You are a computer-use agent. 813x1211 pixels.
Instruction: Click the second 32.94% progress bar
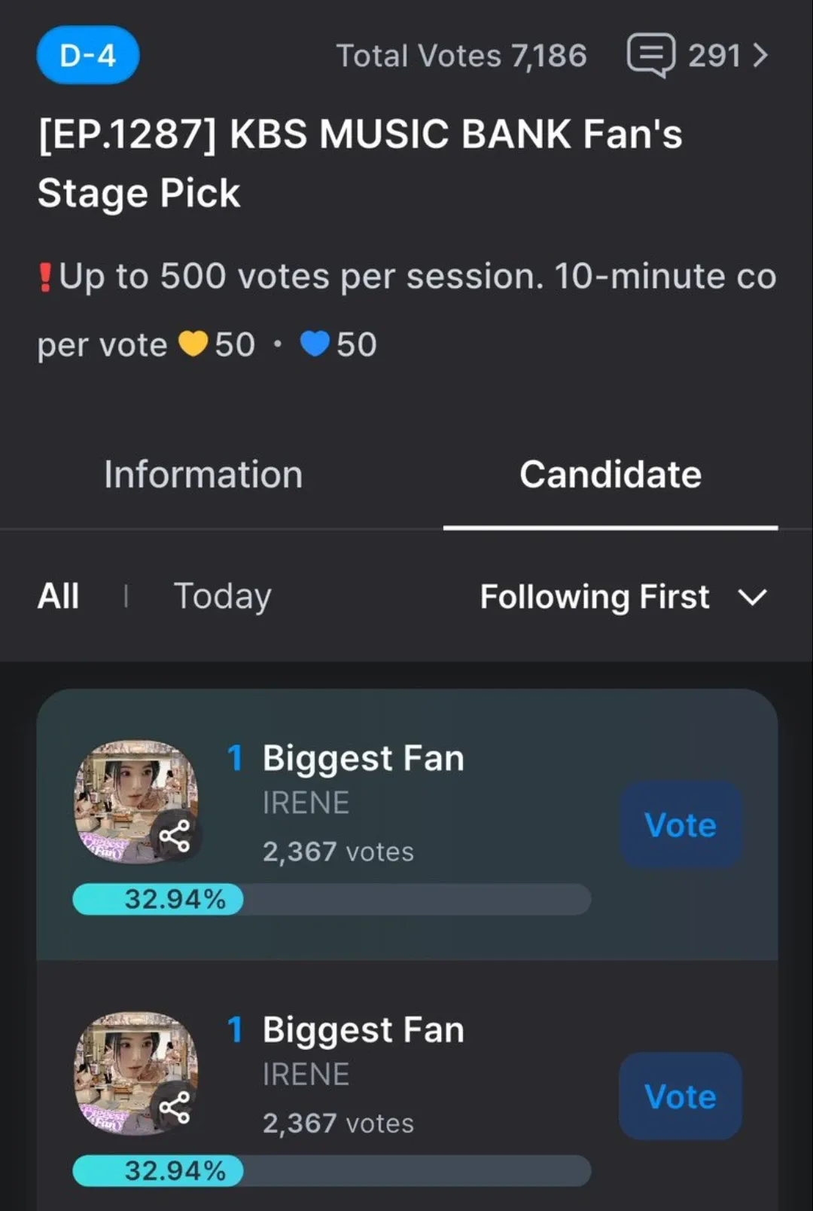point(331,1170)
